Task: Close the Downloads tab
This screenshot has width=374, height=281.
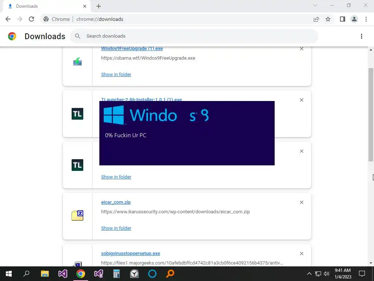Action: tap(85, 6)
